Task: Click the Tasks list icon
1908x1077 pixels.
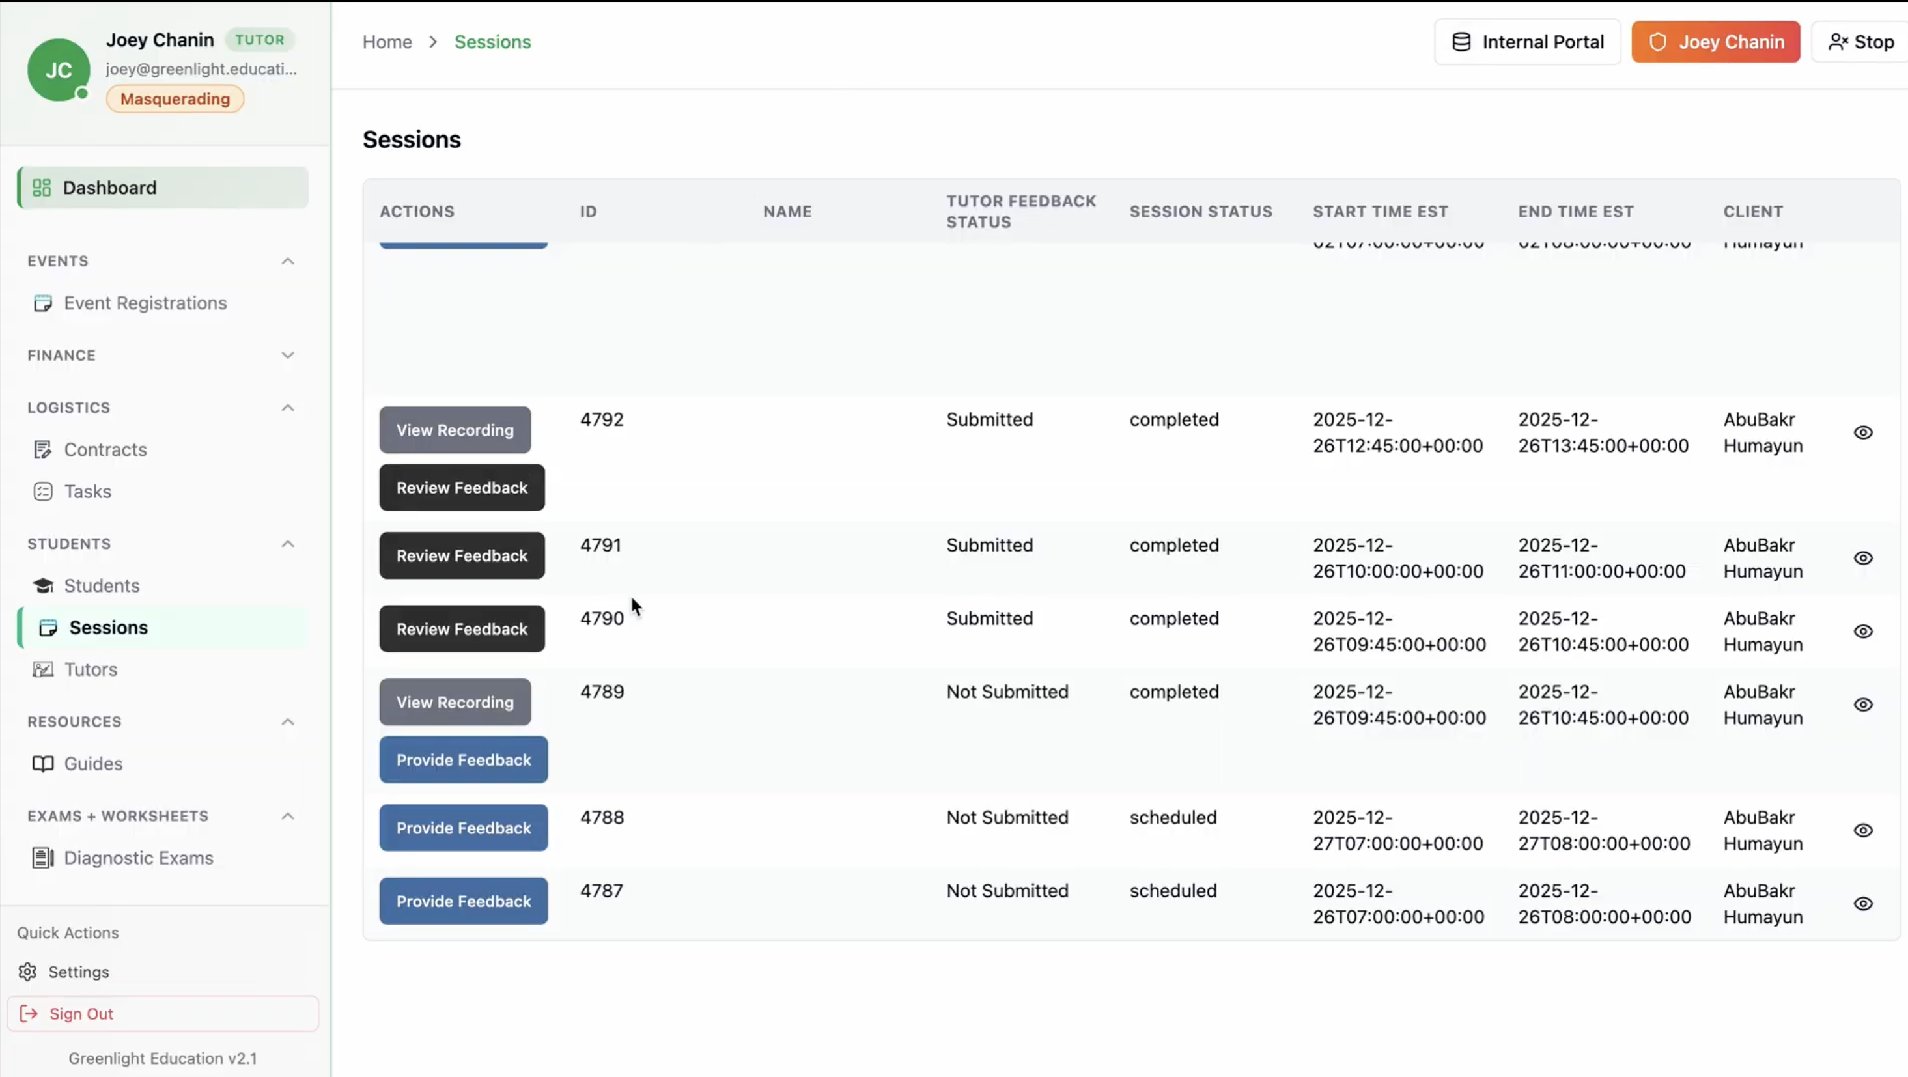Action: click(x=43, y=491)
